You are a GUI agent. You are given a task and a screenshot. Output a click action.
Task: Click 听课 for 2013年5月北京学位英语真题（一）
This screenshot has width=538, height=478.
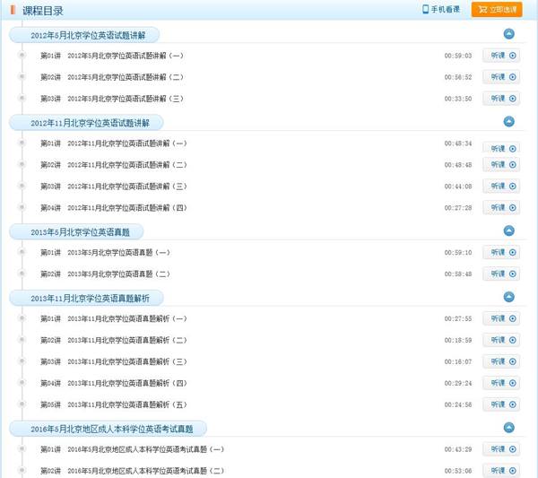click(x=500, y=253)
